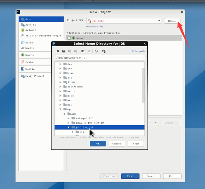Image resolution: width=205 pixels, height=189 pixels.
Task: Click the Show Hidden Files toolbar icon
Action: 104,51
